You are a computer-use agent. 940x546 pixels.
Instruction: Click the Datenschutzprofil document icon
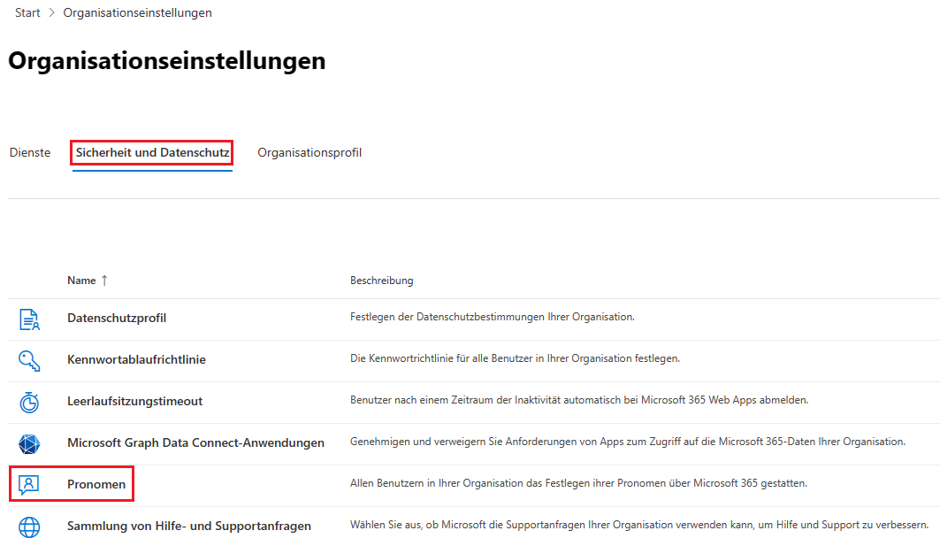point(29,319)
